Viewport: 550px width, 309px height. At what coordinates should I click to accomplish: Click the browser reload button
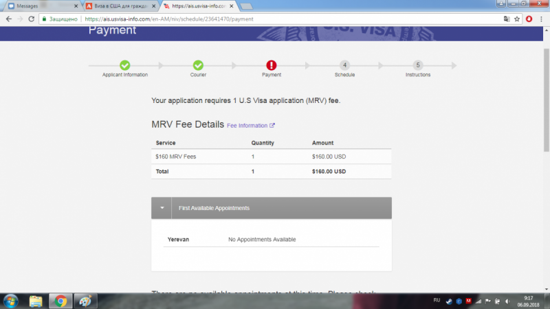pyautogui.click(x=32, y=19)
